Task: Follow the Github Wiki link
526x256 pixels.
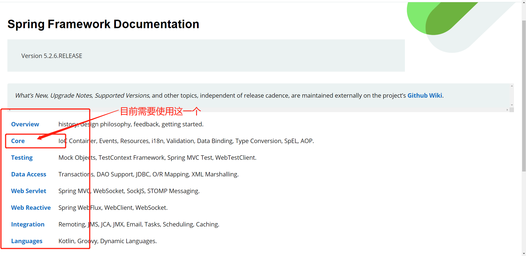Action: pyautogui.click(x=425, y=95)
